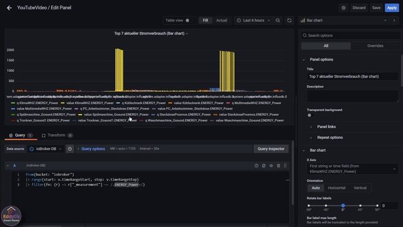Click the Rotate bar labels slider handle
Screen dimensions: 403x227
pyautogui.click(x=343, y=206)
